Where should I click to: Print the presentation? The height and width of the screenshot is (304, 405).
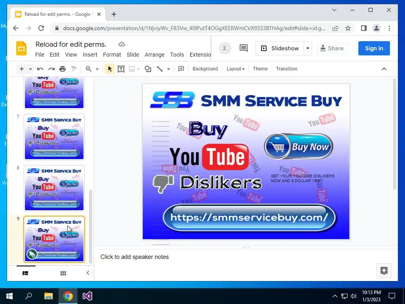point(62,69)
